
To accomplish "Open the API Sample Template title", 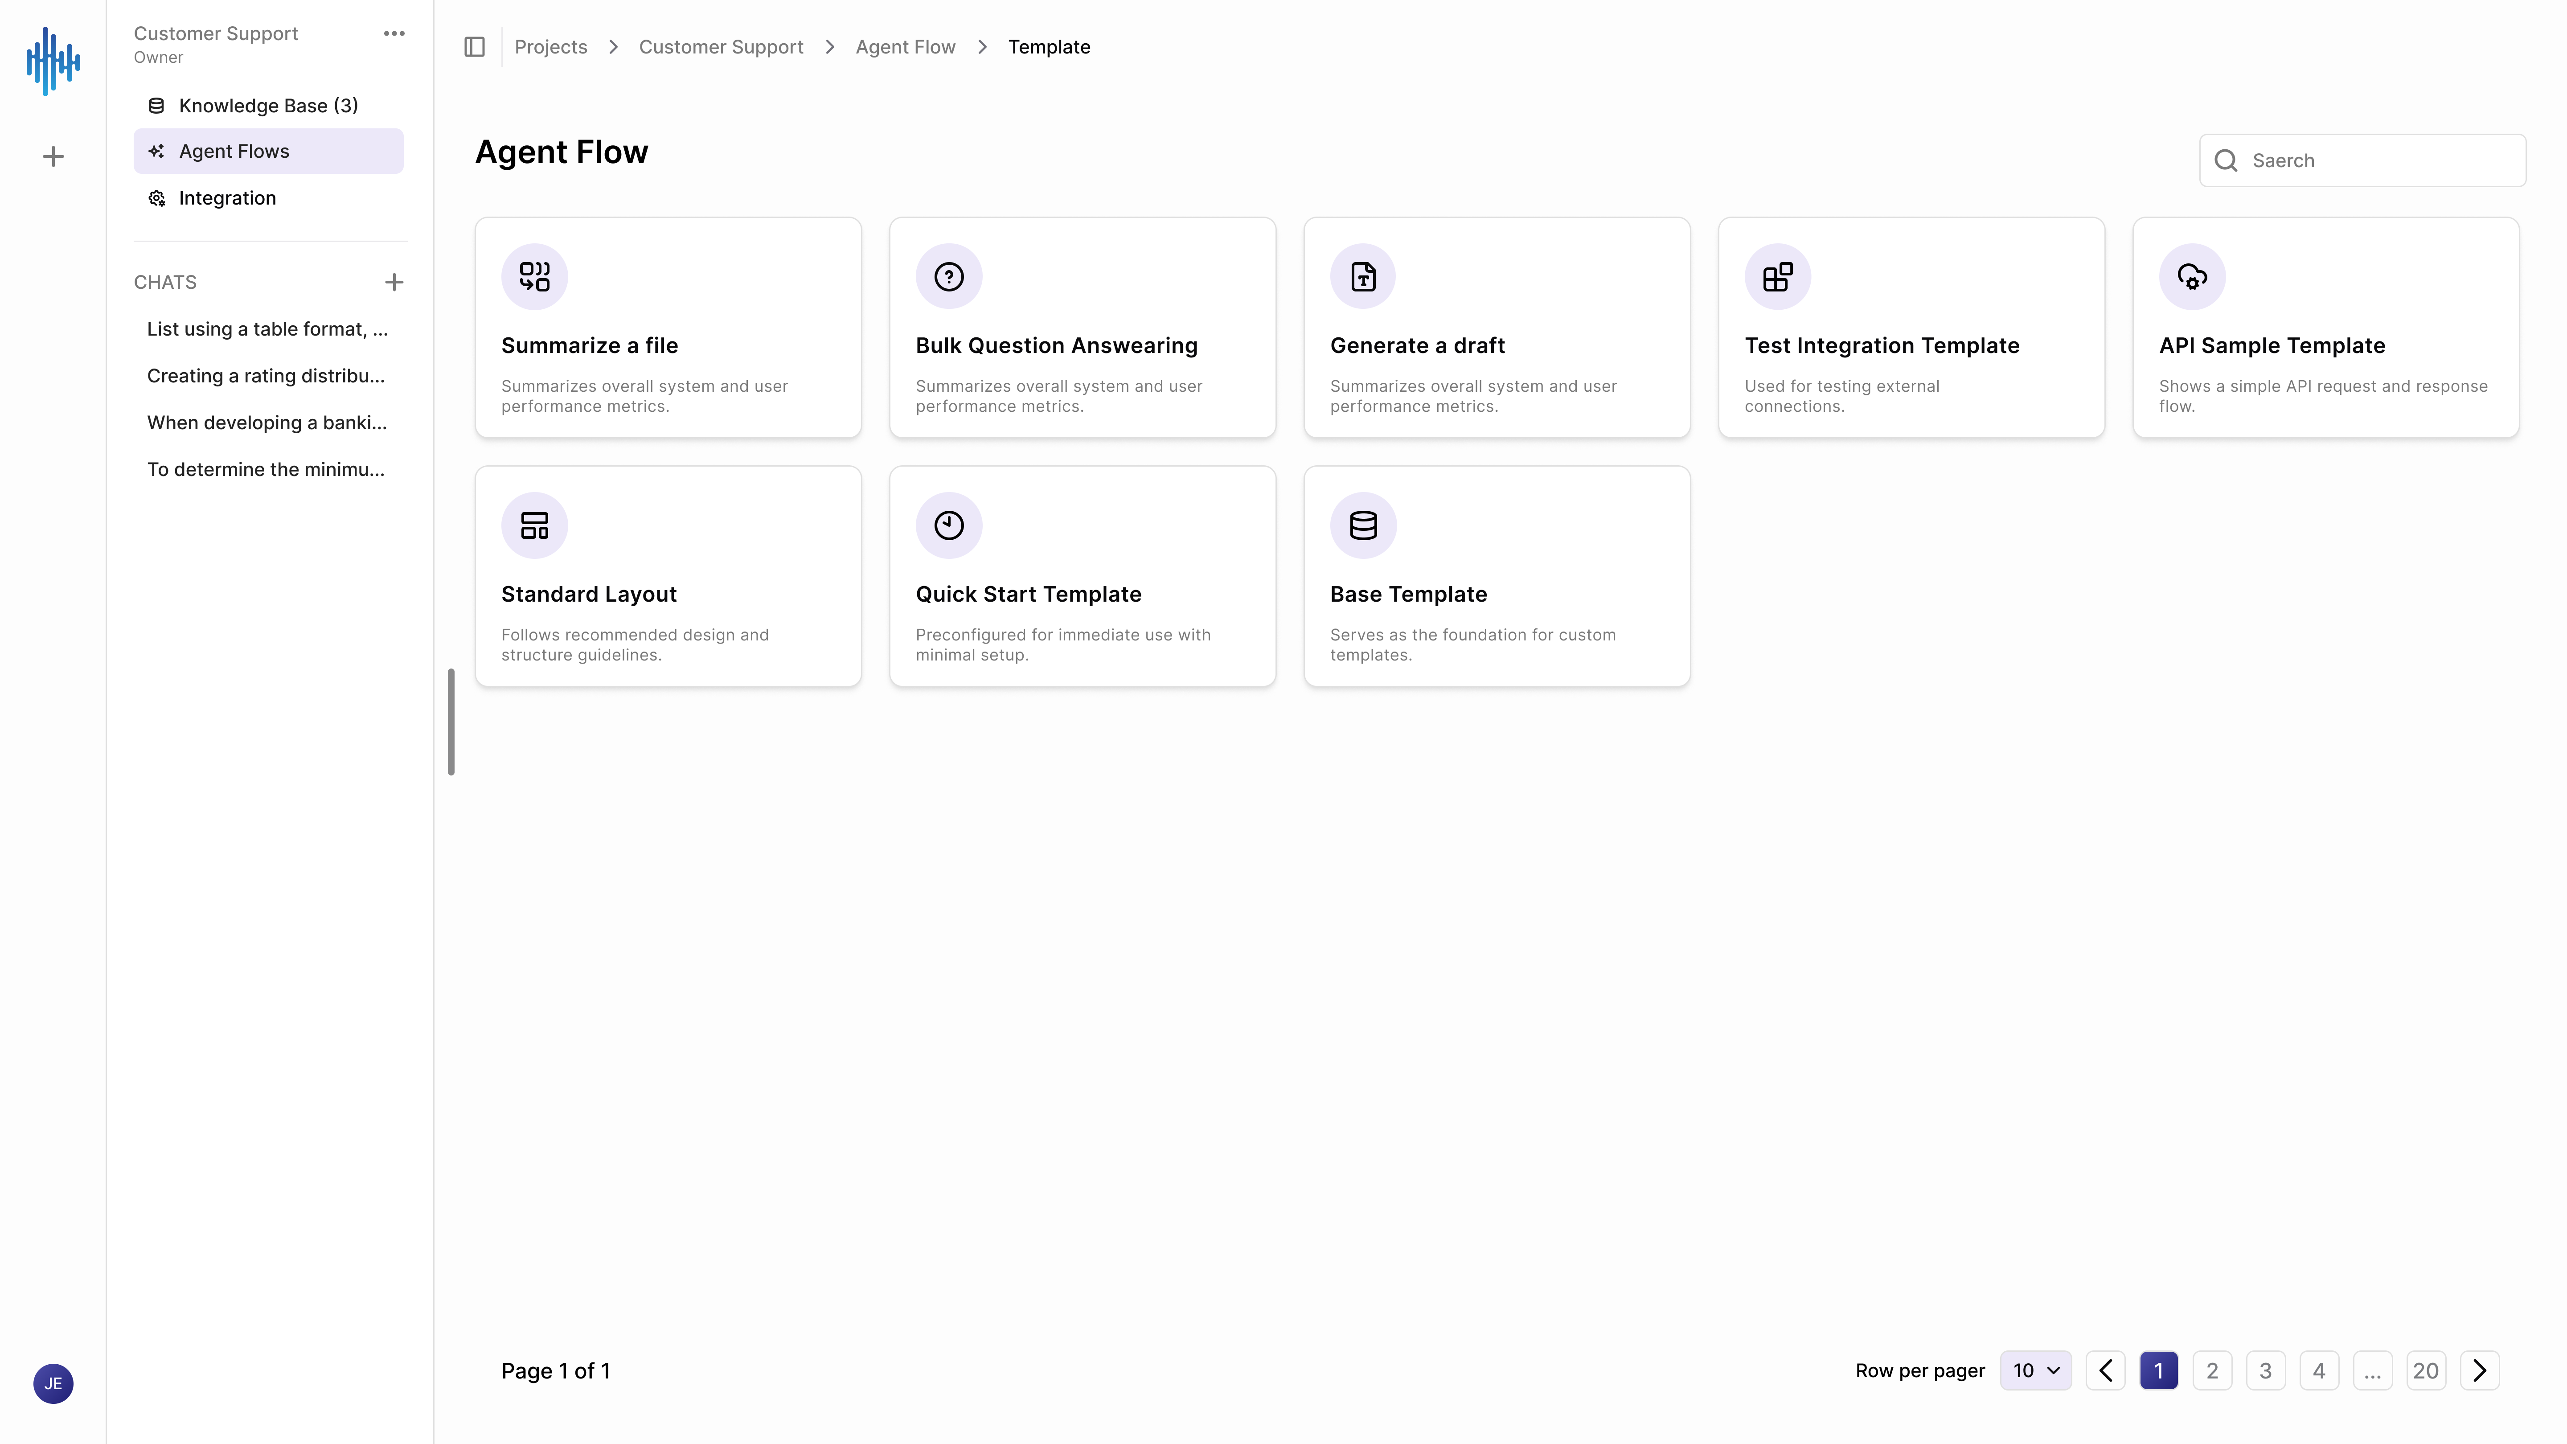I will coord(2272,346).
